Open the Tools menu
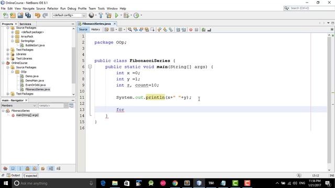The height and width of the screenshot is (188, 335). (101, 8)
